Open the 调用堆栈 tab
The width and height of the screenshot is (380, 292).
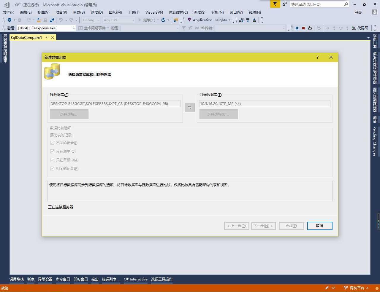17,279
